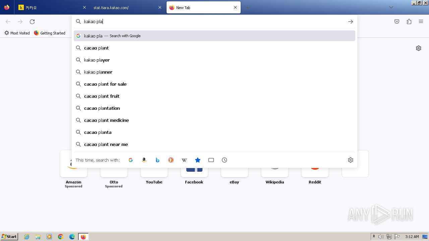Select 'cacao plant for sale' suggestion
429x241 pixels.
214,84
